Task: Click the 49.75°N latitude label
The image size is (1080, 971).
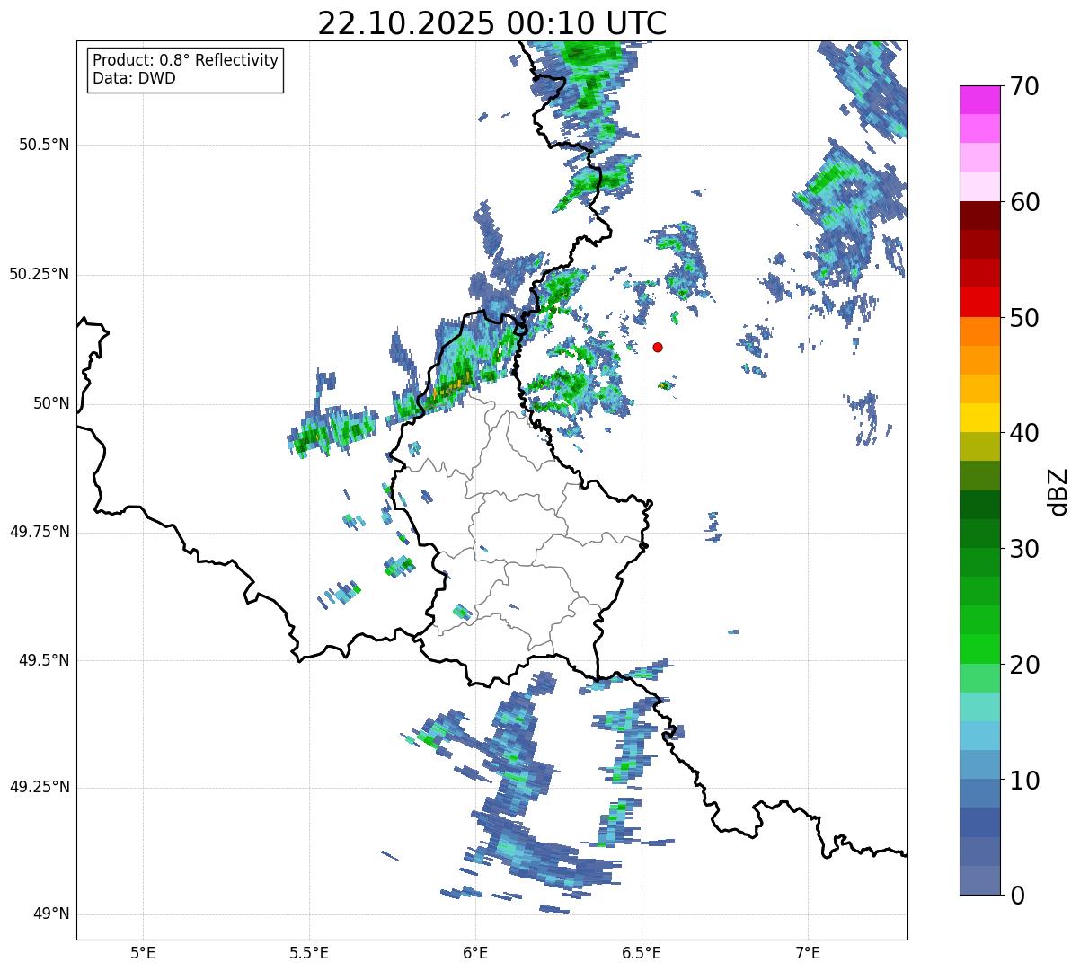Action: (40, 532)
